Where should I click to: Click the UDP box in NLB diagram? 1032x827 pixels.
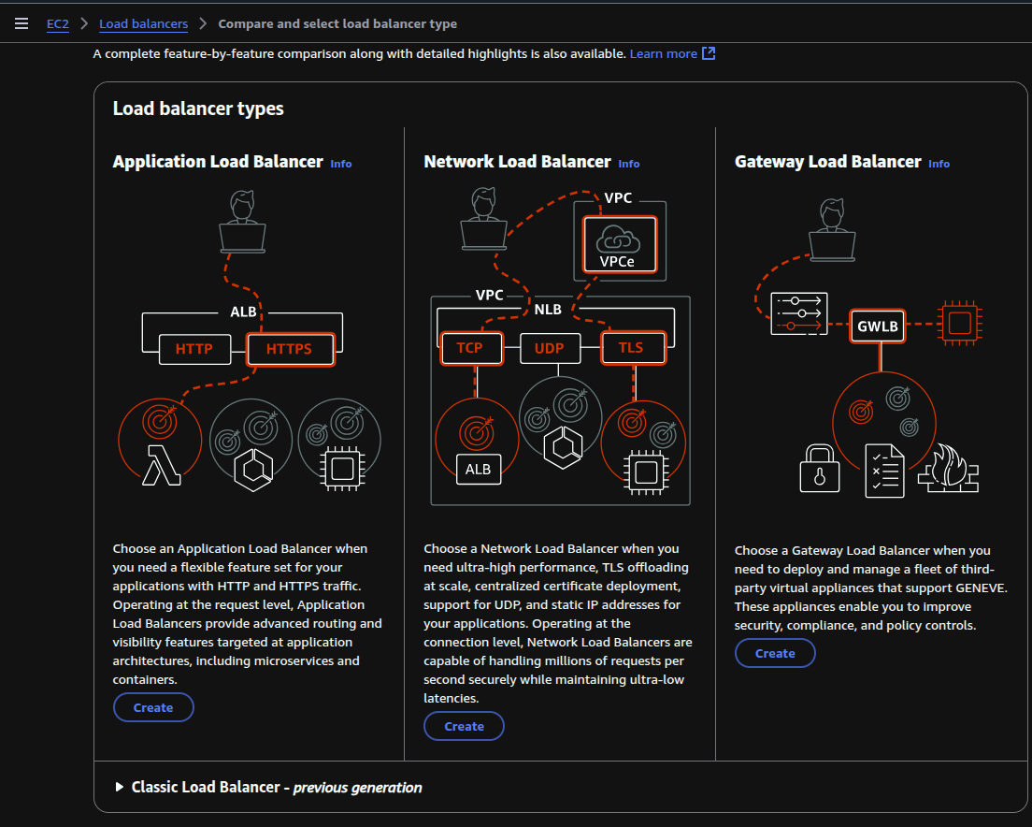coord(551,348)
